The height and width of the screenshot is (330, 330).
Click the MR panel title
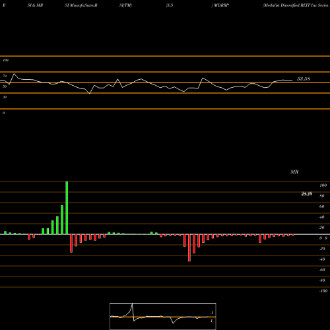(294, 172)
